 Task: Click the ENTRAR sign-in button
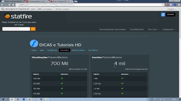pos(170,15)
